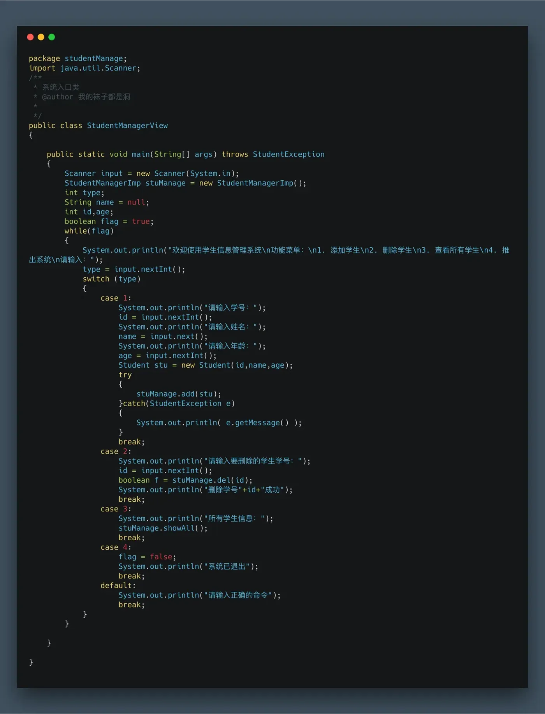The image size is (545, 714).
Task: Click 'Student stu = new Student(id,name,age);'
Action: pyautogui.click(x=206, y=365)
